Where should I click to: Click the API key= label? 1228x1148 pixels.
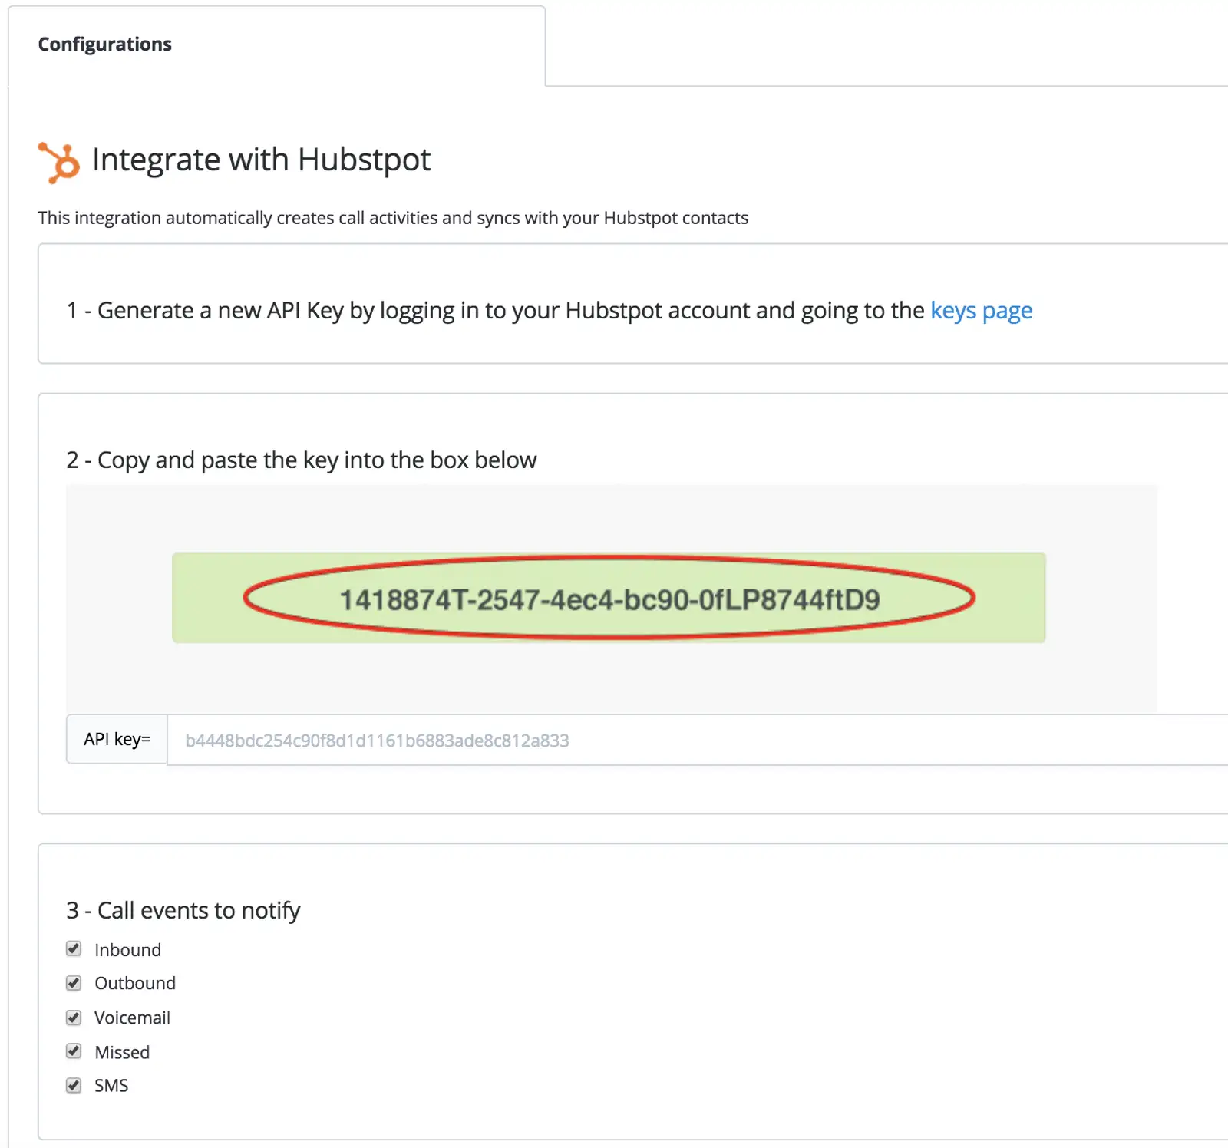point(116,739)
